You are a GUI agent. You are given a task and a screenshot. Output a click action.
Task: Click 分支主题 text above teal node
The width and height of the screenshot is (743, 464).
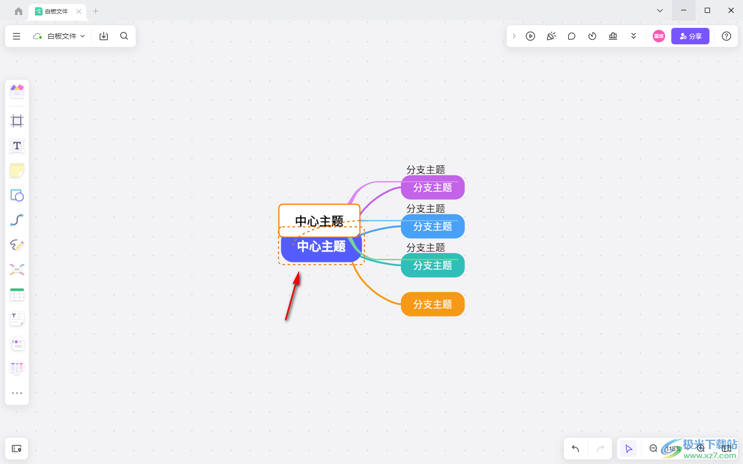pos(426,247)
